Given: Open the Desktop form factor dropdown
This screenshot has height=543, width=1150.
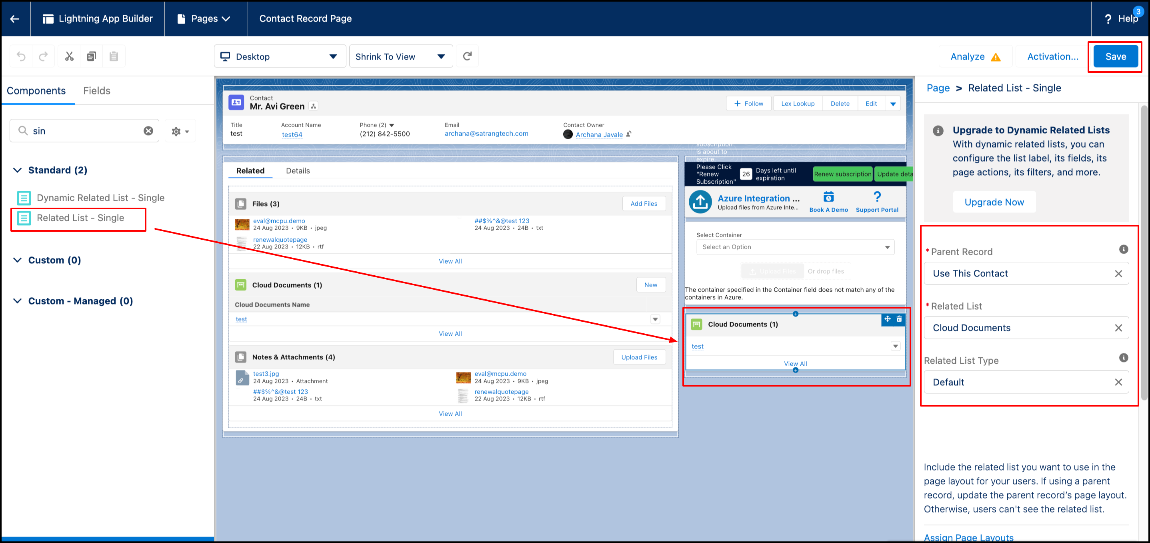Looking at the screenshot, I should 280,57.
